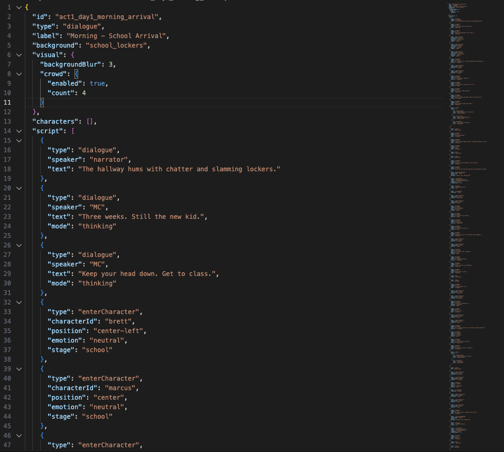Click the closing brace on line 11
This screenshot has height=452, width=504.
42,102
